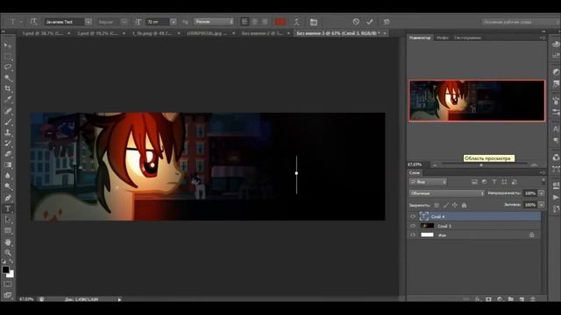561x315 pixels.
Task: Toggle text orientation button
Action: pos(33,22)
